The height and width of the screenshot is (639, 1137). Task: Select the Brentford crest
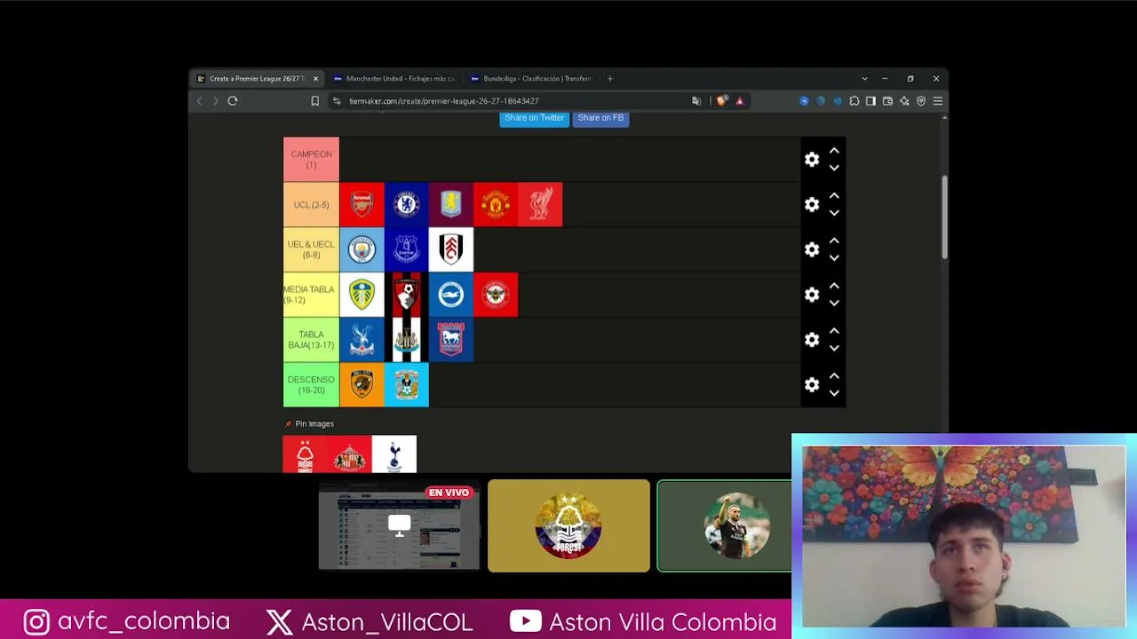[496, 295]
